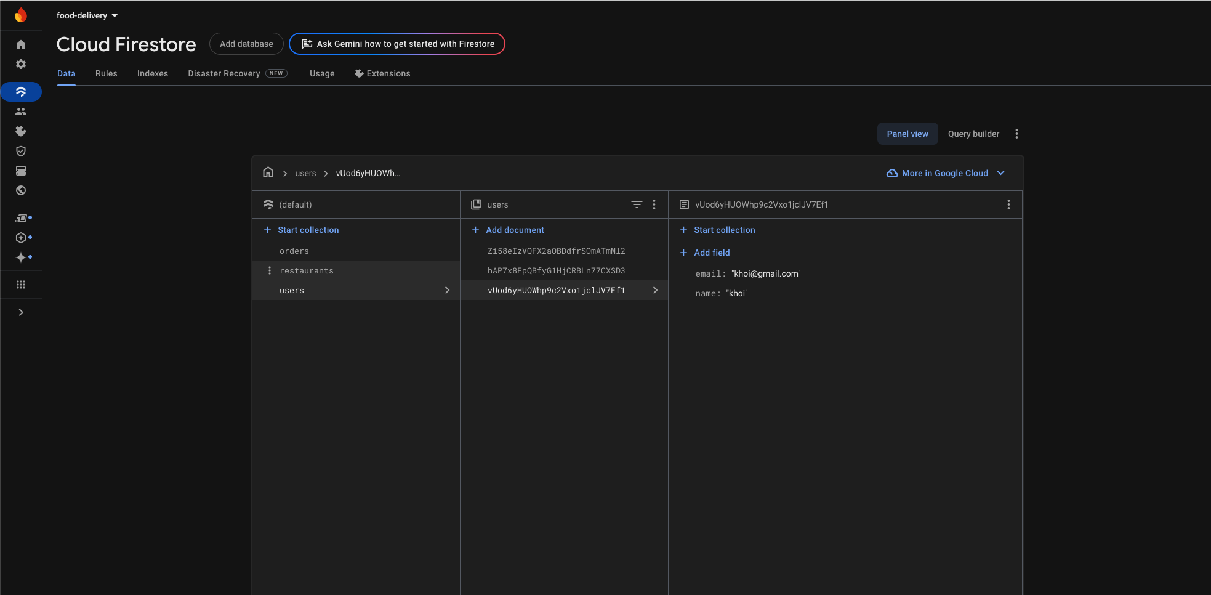Switch to the Data tab
The height and width of the screenshot is (595, 1211).
66,73
